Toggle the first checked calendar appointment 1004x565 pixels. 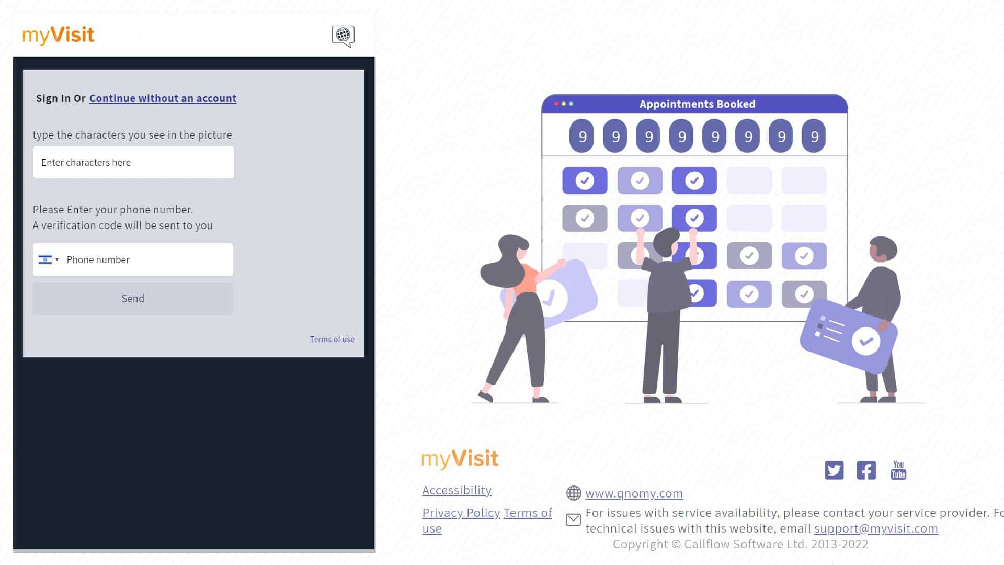point(585,180)
